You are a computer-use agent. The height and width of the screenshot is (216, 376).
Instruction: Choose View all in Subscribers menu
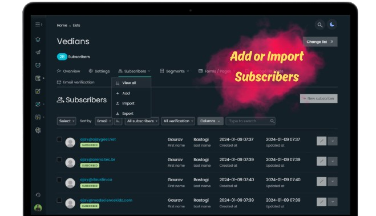point(131,83)
